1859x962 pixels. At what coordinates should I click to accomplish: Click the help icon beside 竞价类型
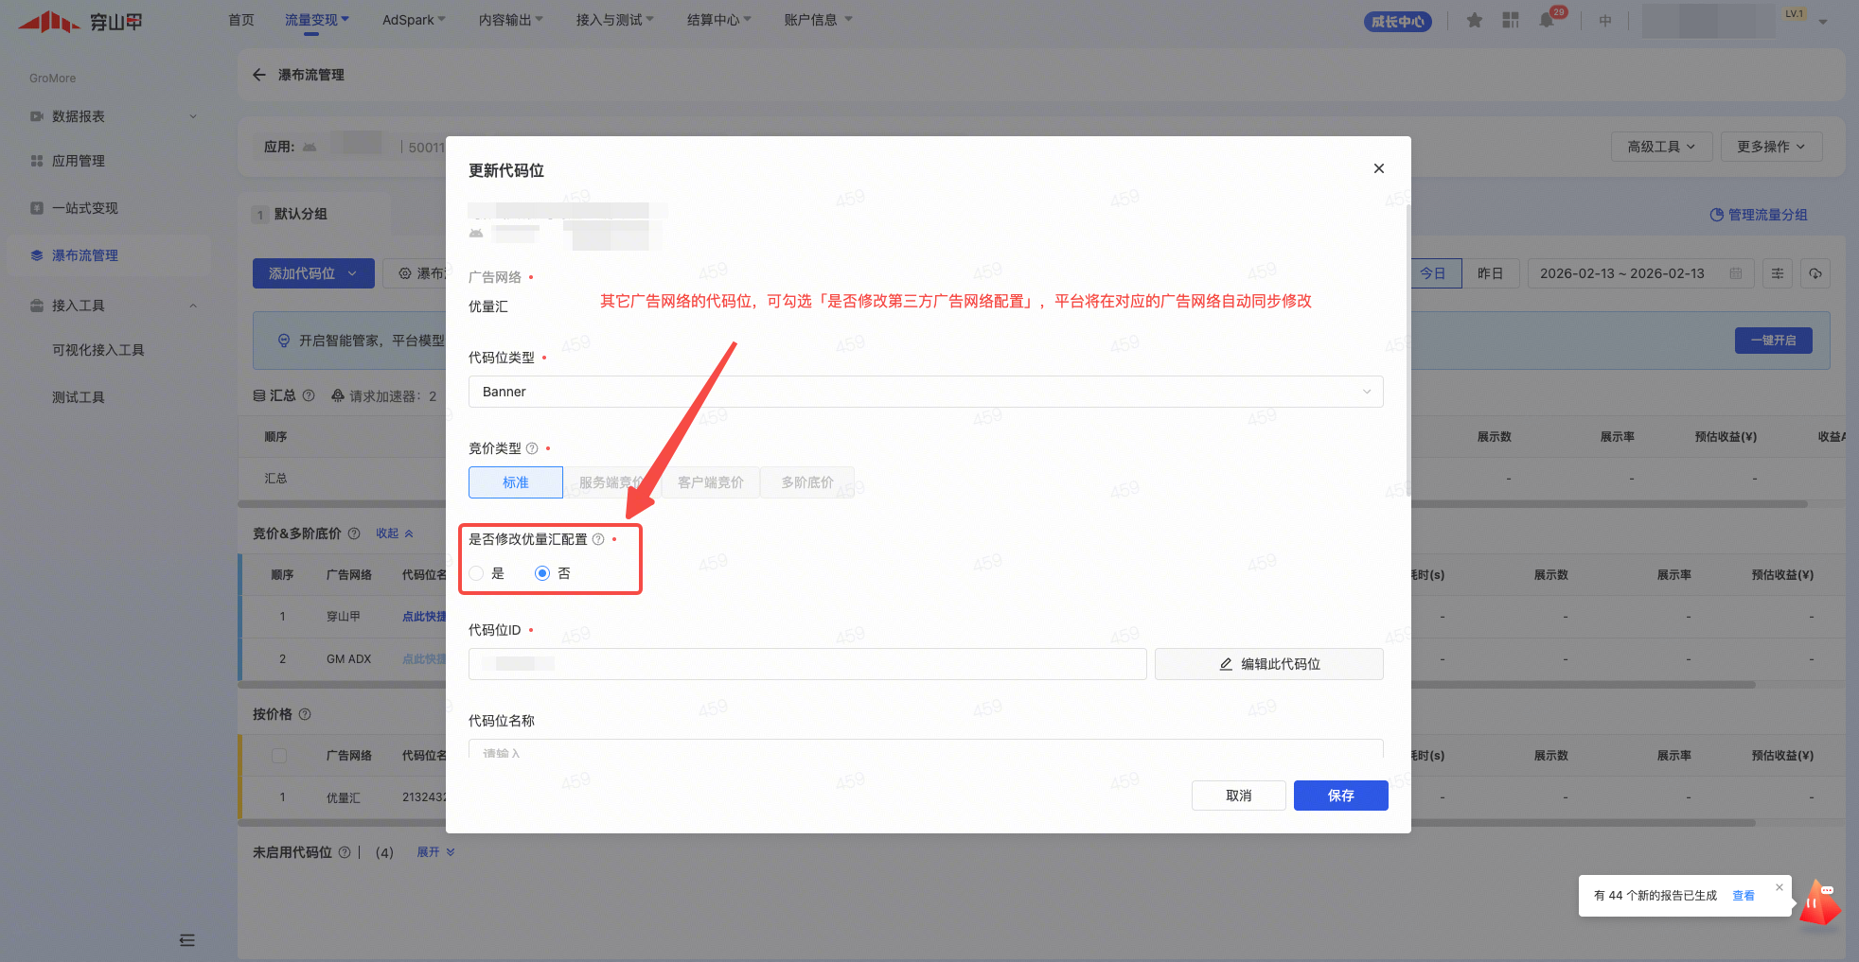pyautogui.click(x=532, y=448)
